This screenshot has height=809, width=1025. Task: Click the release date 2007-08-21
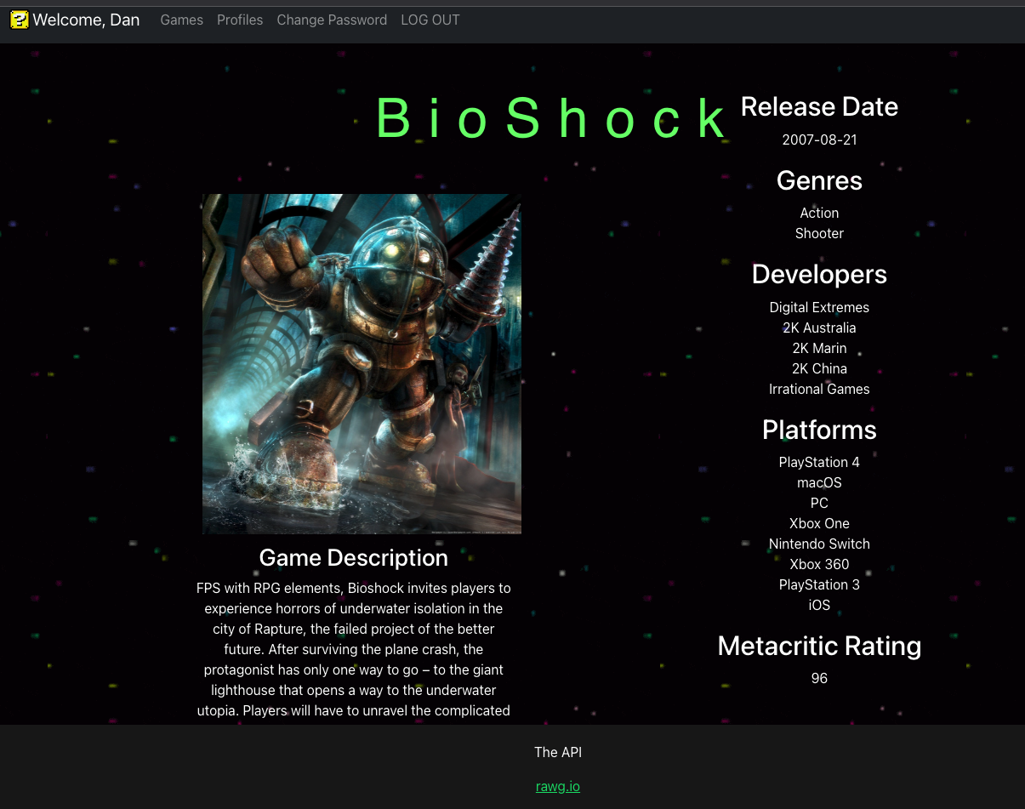(x=819, y=140)
